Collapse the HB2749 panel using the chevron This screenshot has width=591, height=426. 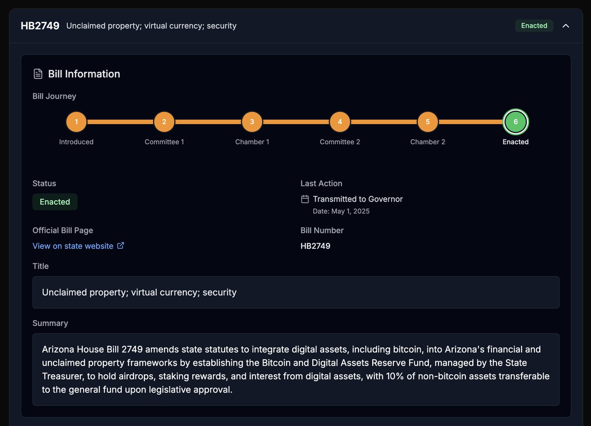[566, 26]
